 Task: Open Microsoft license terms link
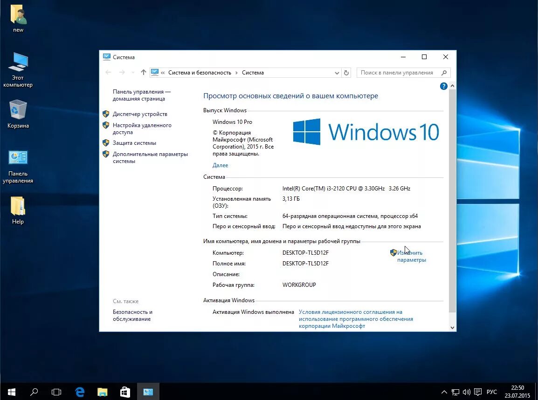[356, 319]
